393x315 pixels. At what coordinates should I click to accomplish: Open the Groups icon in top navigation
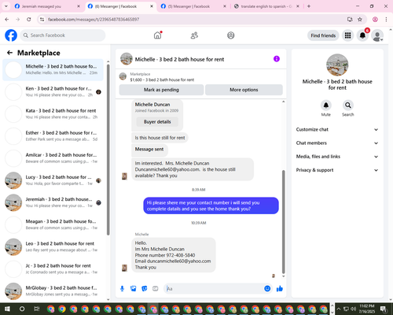[231, 35]
